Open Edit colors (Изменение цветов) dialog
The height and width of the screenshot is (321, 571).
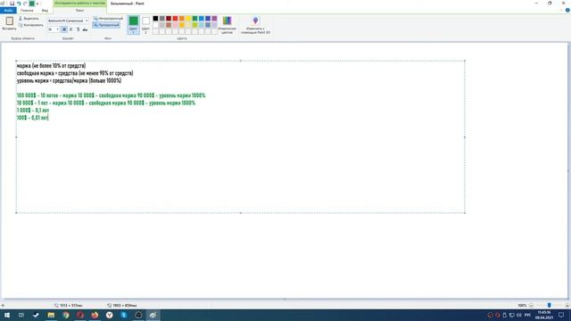(x=227, y=25)
